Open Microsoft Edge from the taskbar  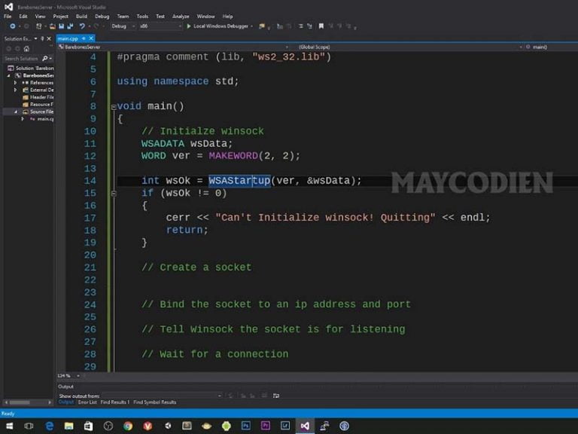[49, 426]
